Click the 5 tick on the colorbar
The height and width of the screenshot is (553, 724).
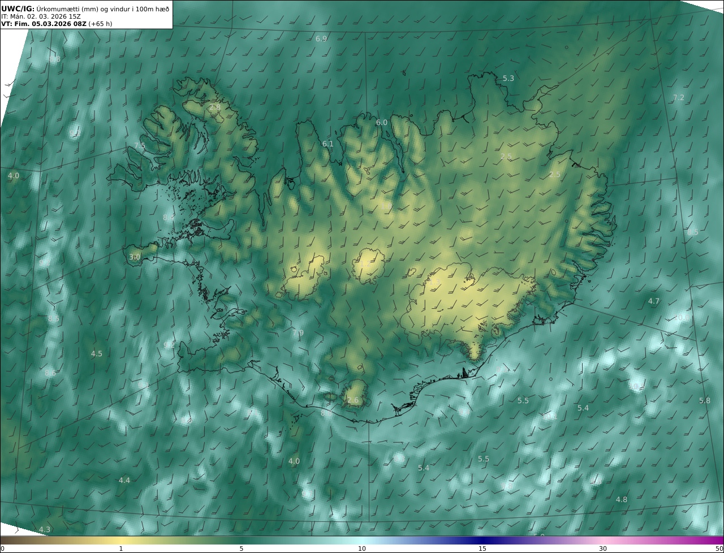point(242,548)
